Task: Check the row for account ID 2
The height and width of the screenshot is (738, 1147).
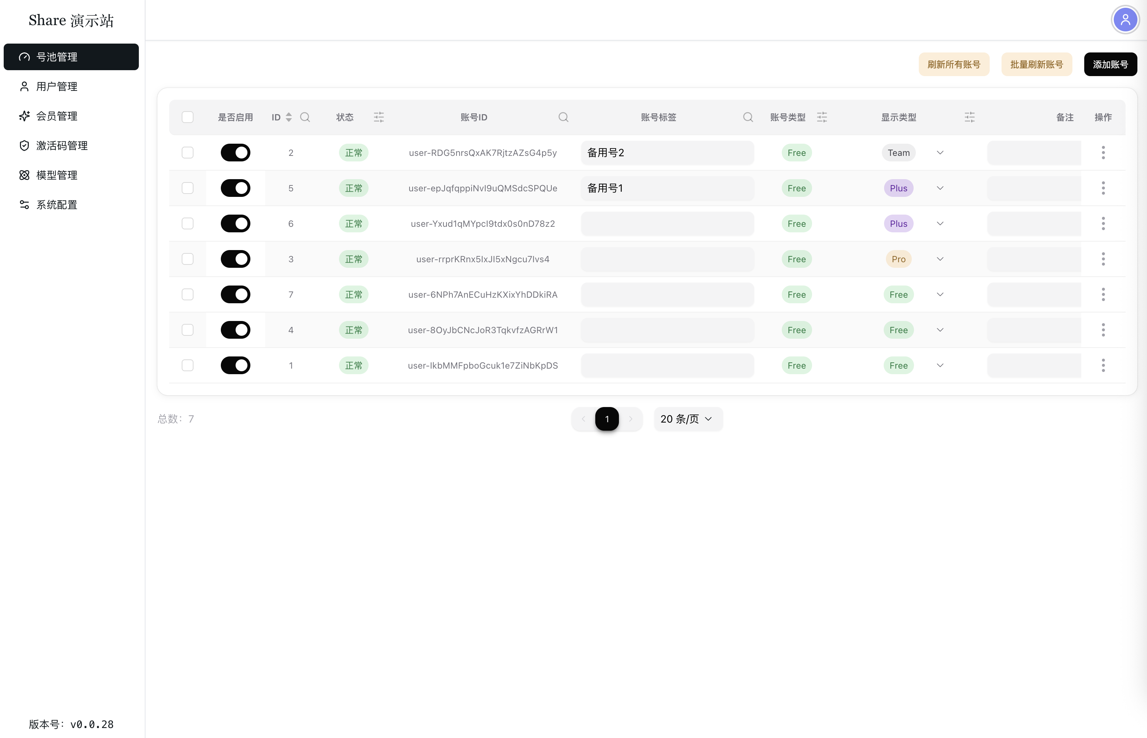Action: (x=187, y=153)
